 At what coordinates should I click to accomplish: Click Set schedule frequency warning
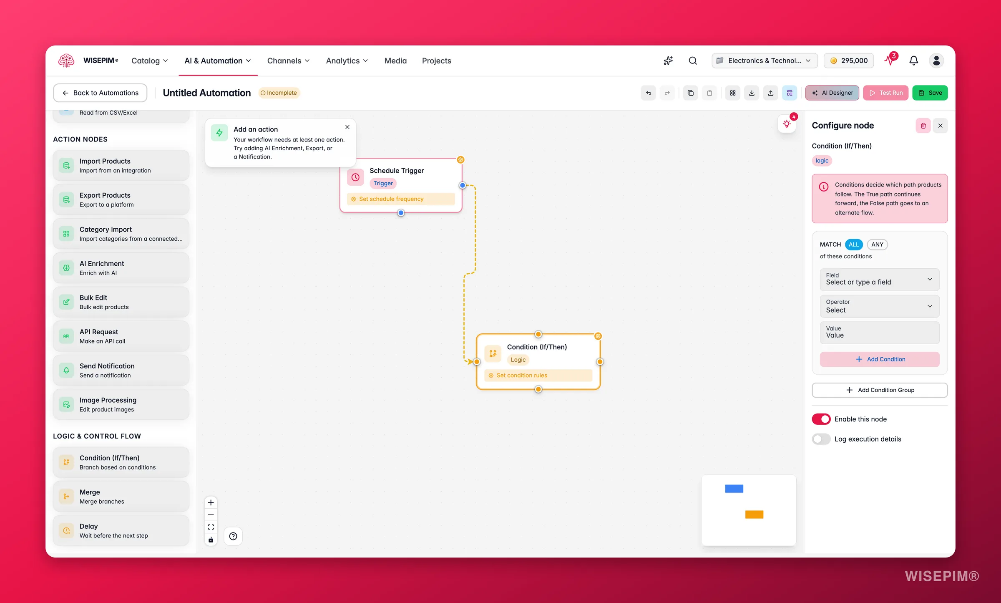click(x=401, y=199)
